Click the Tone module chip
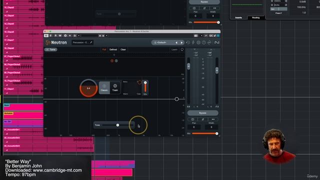The height and width of the screenshot is (180, 320). [51, 49]
